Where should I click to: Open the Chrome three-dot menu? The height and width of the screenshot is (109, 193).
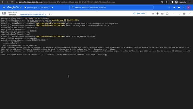tap(190, 2)
